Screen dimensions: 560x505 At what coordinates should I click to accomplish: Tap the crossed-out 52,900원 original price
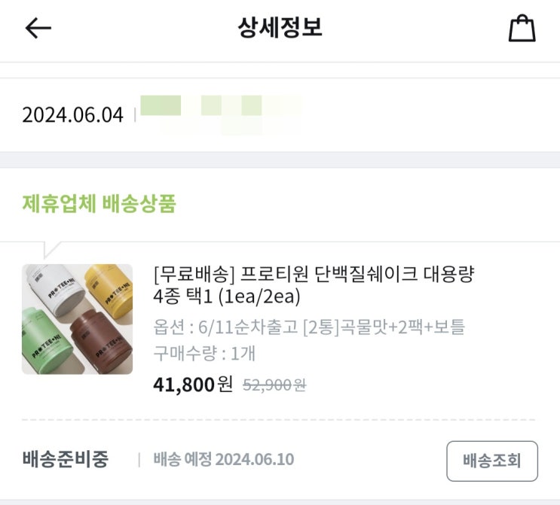coord(274,385)
